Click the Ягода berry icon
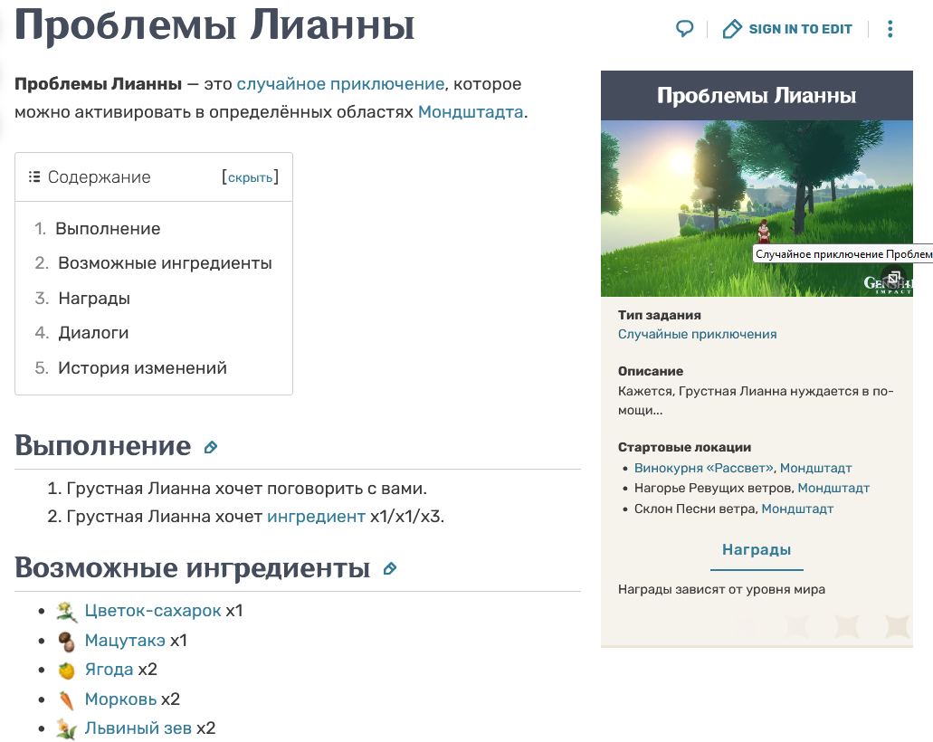933x742 pixels. click(x=67, y=670)
